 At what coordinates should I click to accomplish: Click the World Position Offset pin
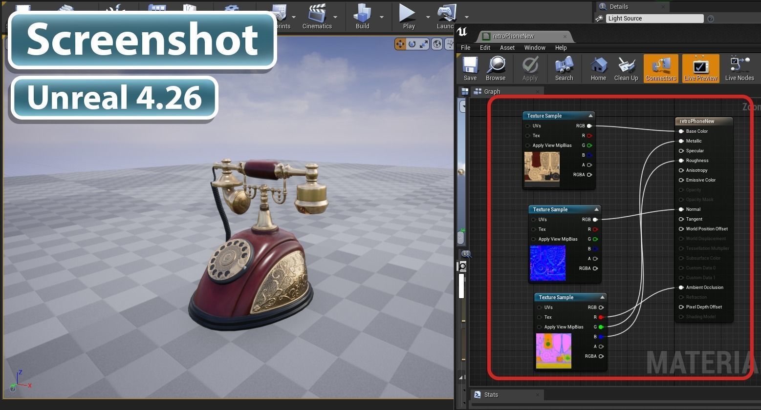pyautogui.click(x=681, y=229)
